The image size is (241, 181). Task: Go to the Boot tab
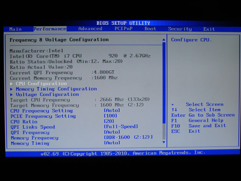[x=150, y=29]
